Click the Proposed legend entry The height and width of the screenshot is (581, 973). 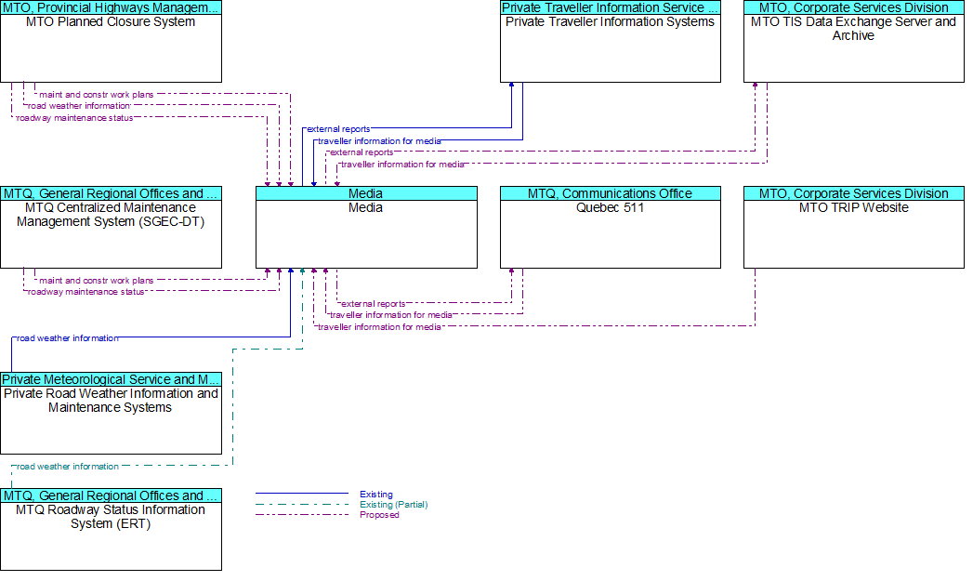(379, 515)
